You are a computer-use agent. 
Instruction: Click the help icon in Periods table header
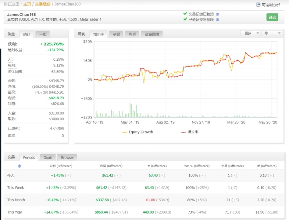[19, 166]
